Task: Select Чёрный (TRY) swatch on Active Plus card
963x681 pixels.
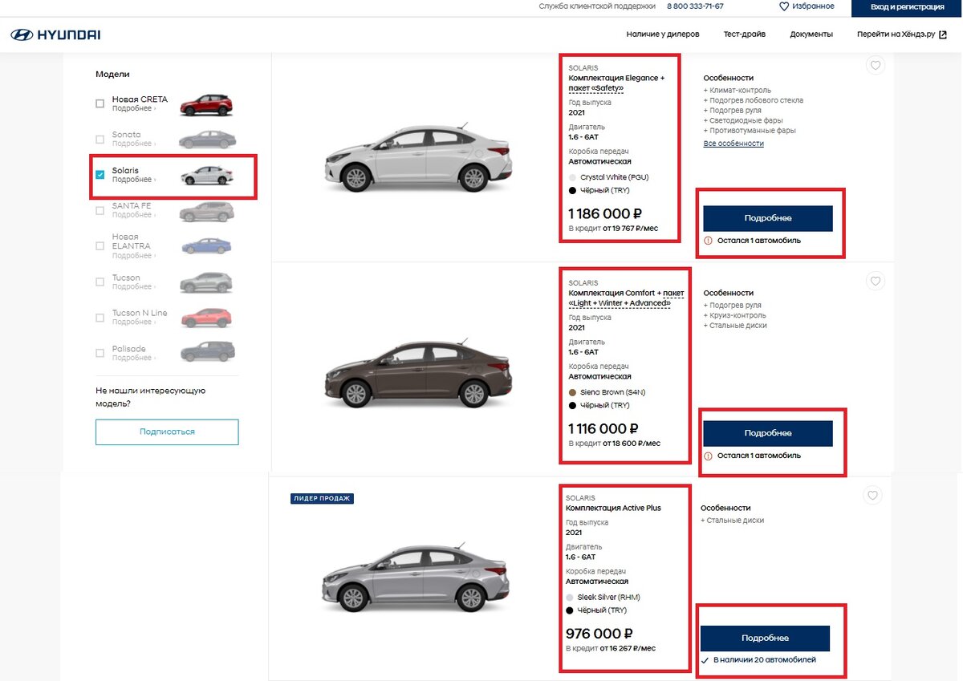Action: [570, 610]
